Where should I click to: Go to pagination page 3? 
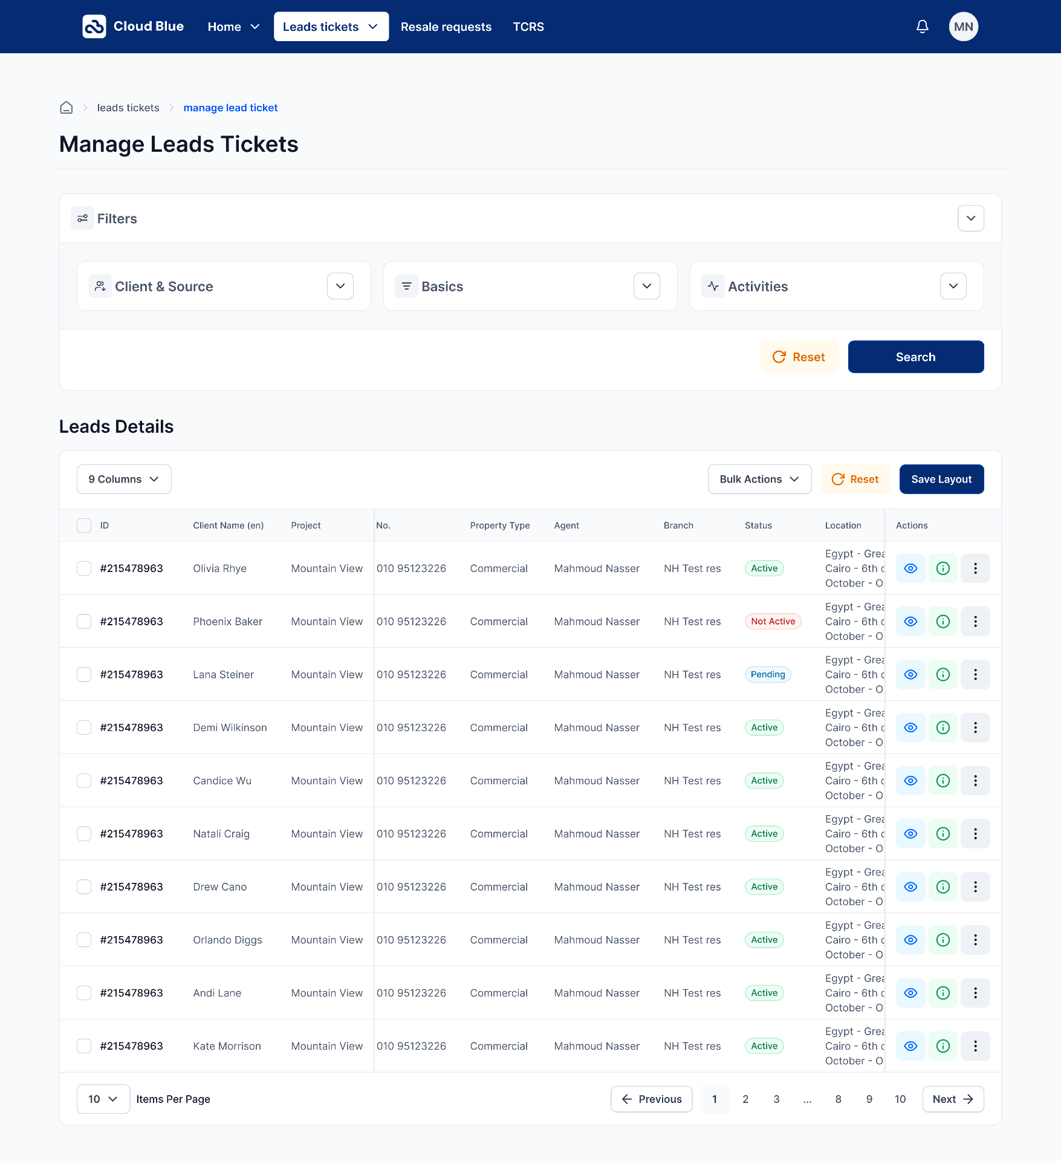click(776, 1099)
